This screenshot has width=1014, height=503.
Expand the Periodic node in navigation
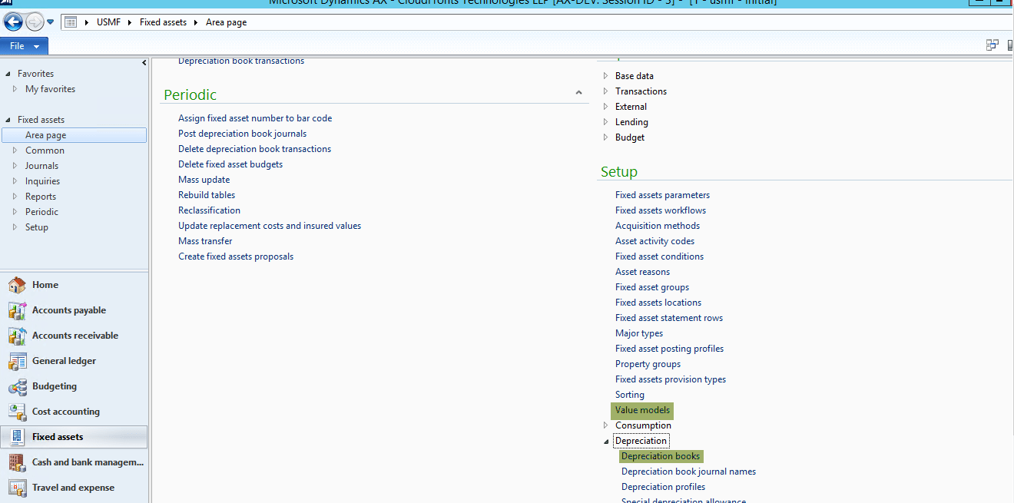click(x=15, y=212)
